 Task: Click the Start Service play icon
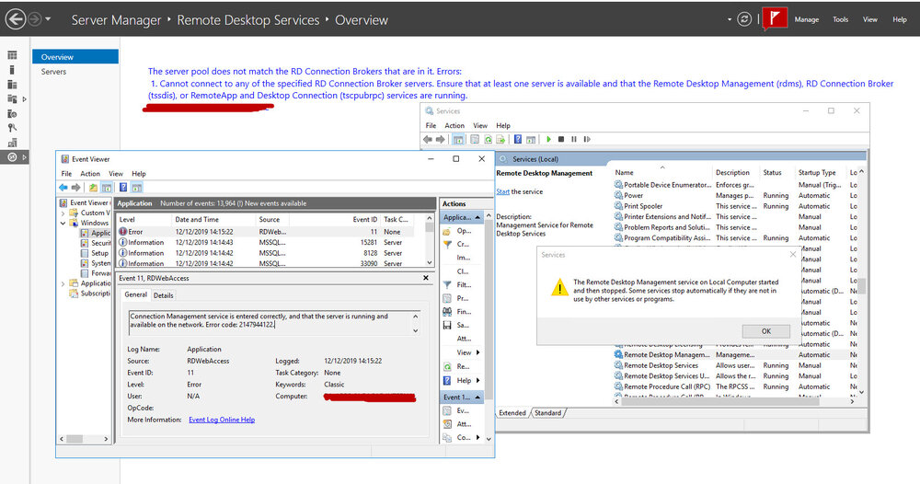point(548,139)
